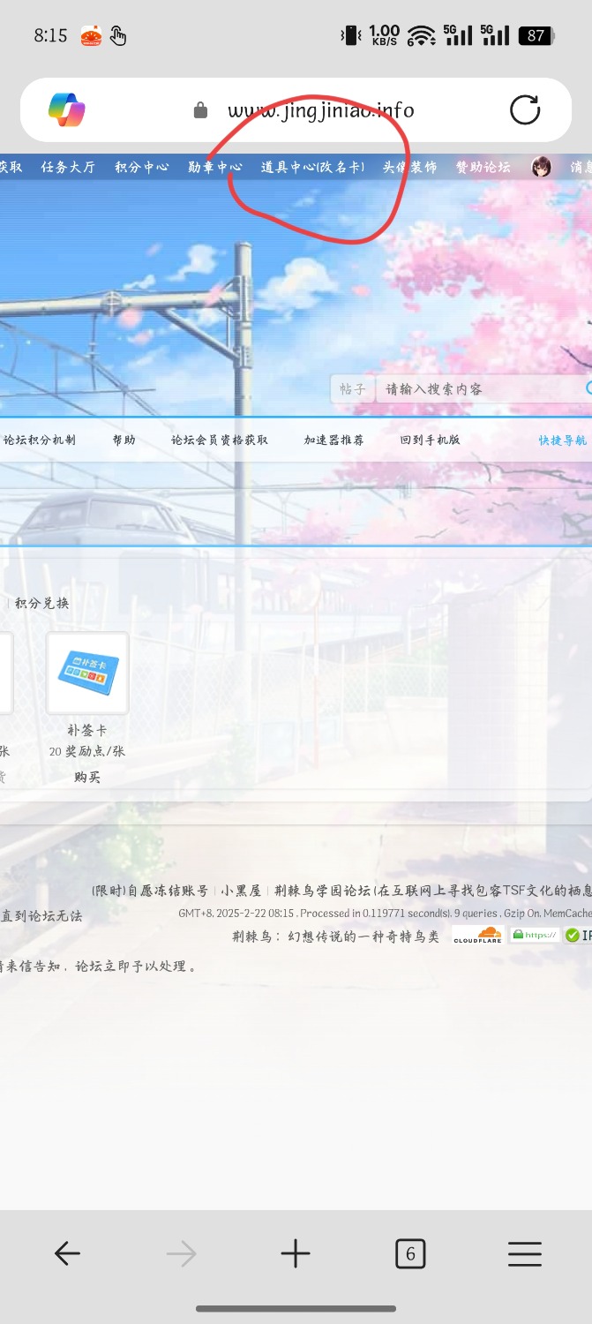Open tab switcher showing 6 tabs

tap(410, 1253)
